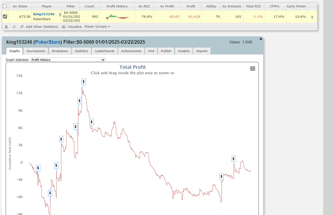Open the Graph Selected Profit History dropdown
This screenshot has height=215, width=333.
pos(68,60)
